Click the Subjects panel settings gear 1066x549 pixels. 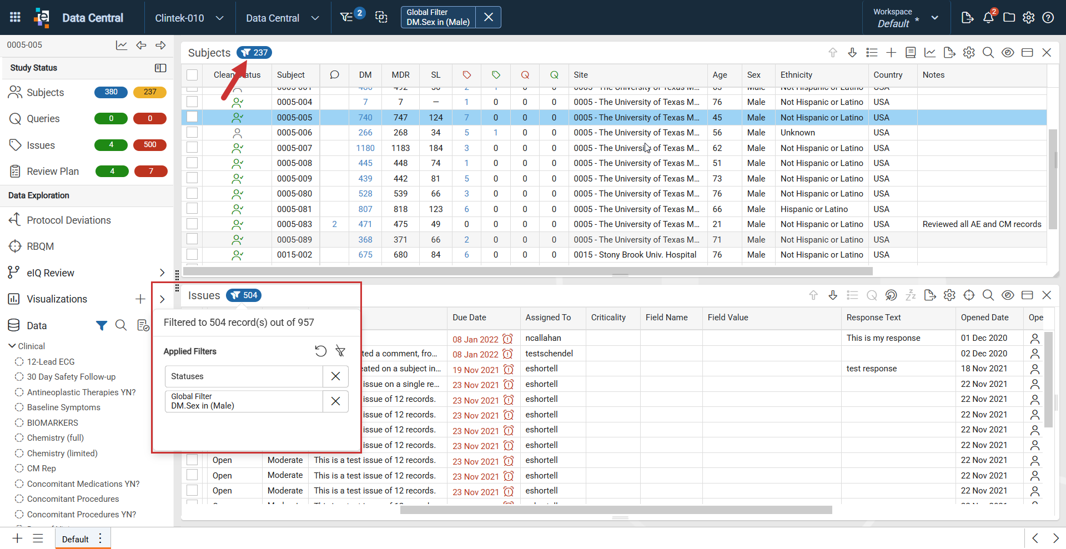point(969,52)
